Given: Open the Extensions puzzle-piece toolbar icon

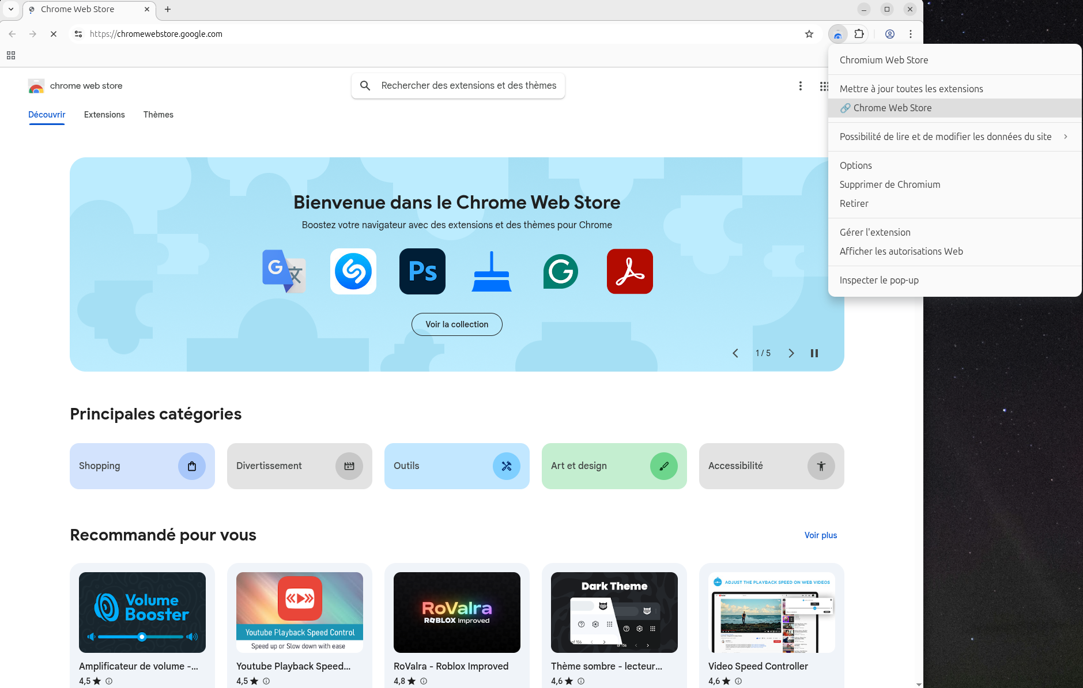Looking at the screenshot, I should pyautogui.click(x=859, y=34).
